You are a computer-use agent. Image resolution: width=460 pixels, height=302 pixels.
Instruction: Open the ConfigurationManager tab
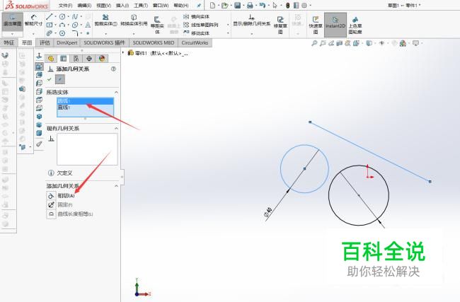(76, 58)
